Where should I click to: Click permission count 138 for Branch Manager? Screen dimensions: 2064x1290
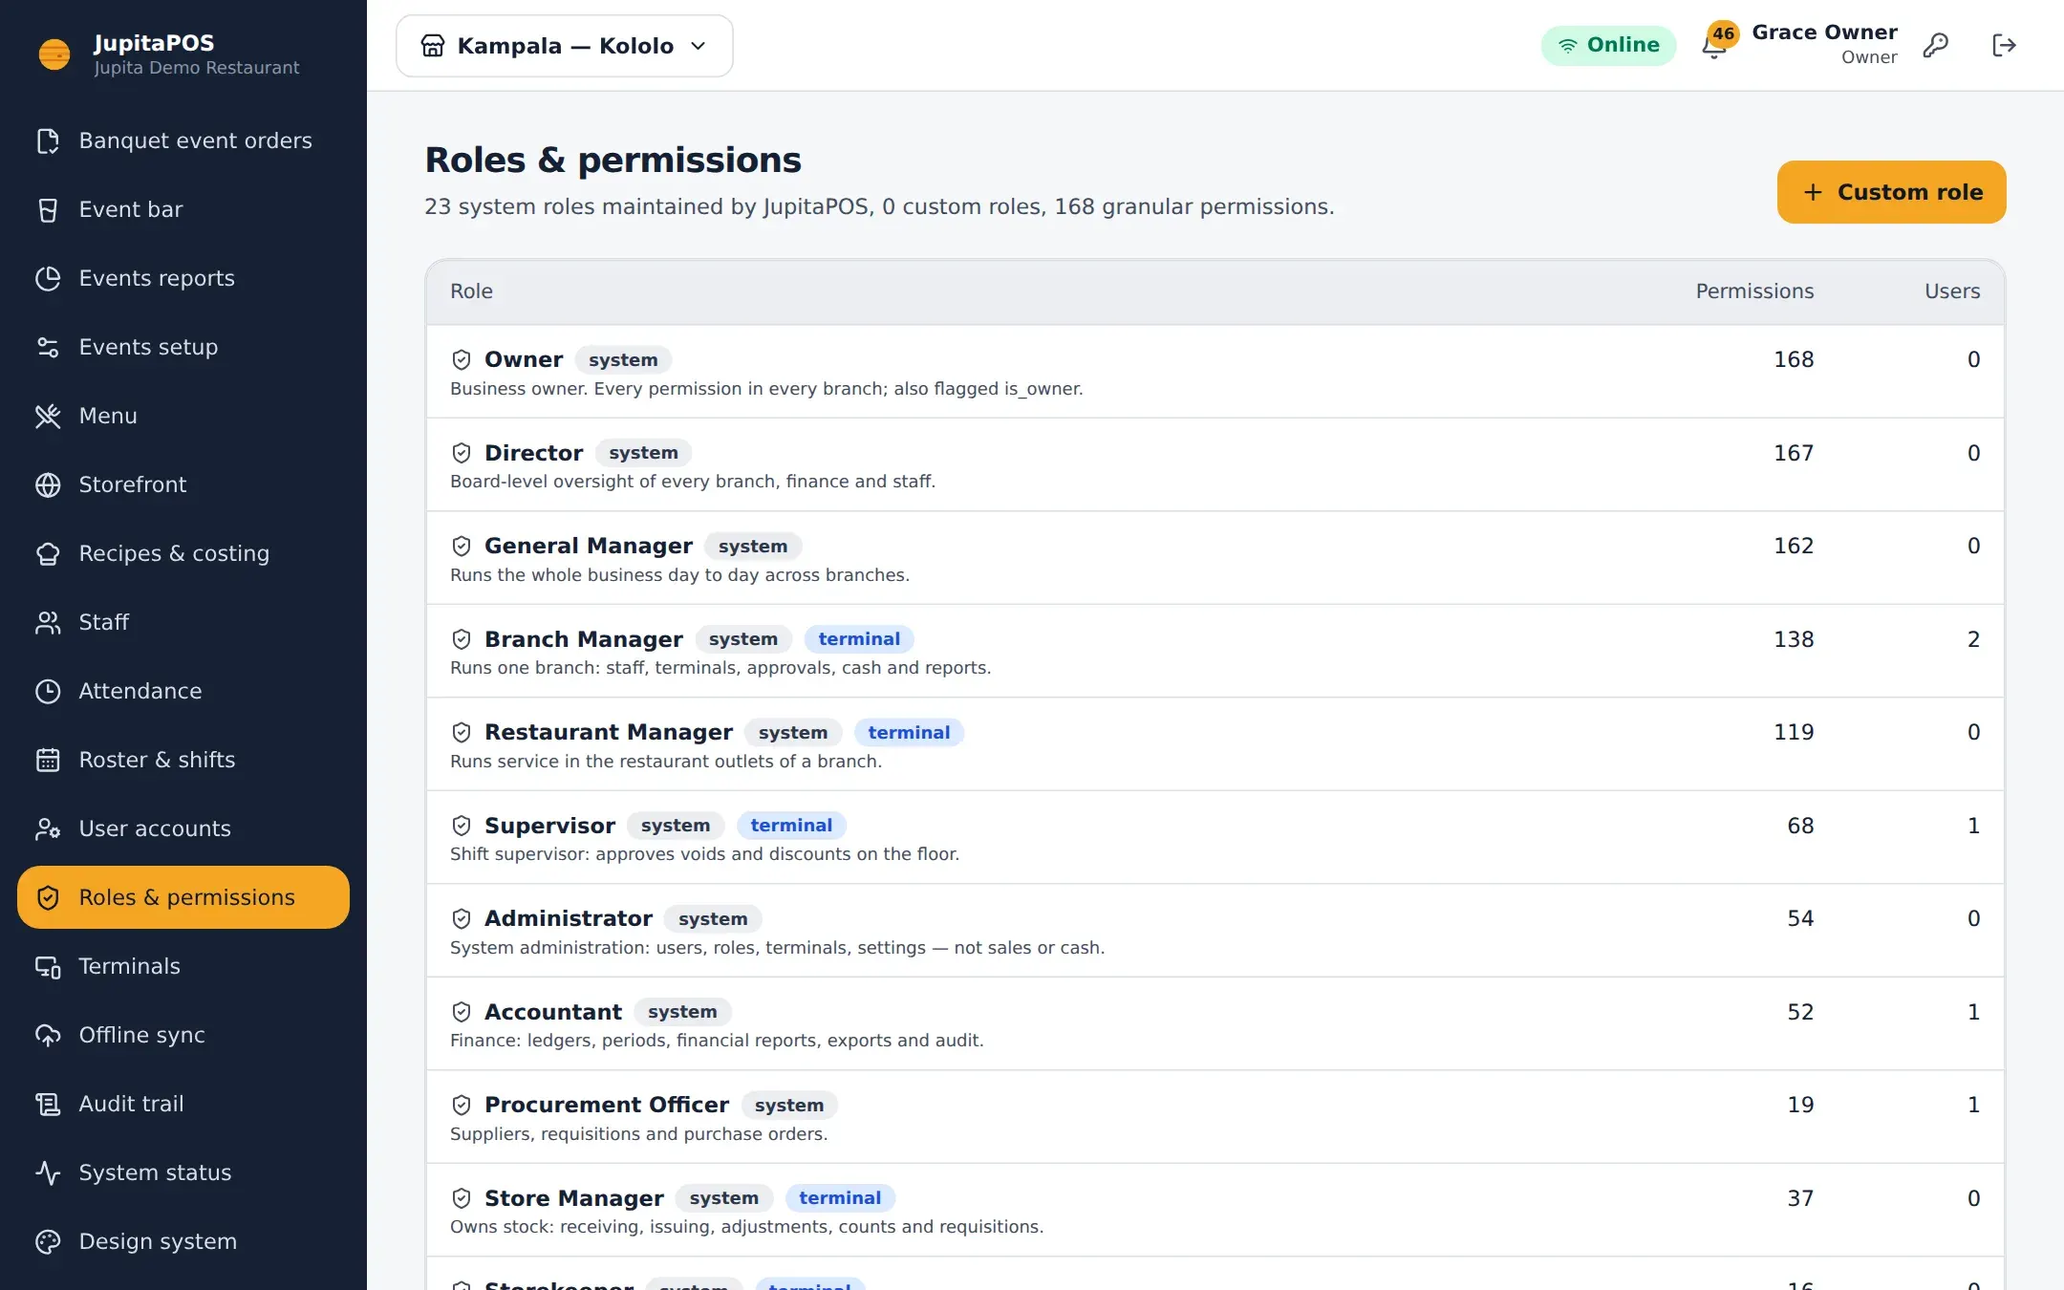coord(1794,639)
